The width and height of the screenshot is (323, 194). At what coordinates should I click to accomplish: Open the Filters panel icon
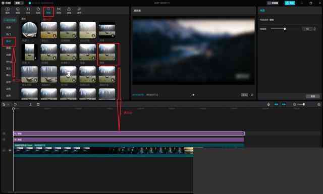click(x=69, y=11)
